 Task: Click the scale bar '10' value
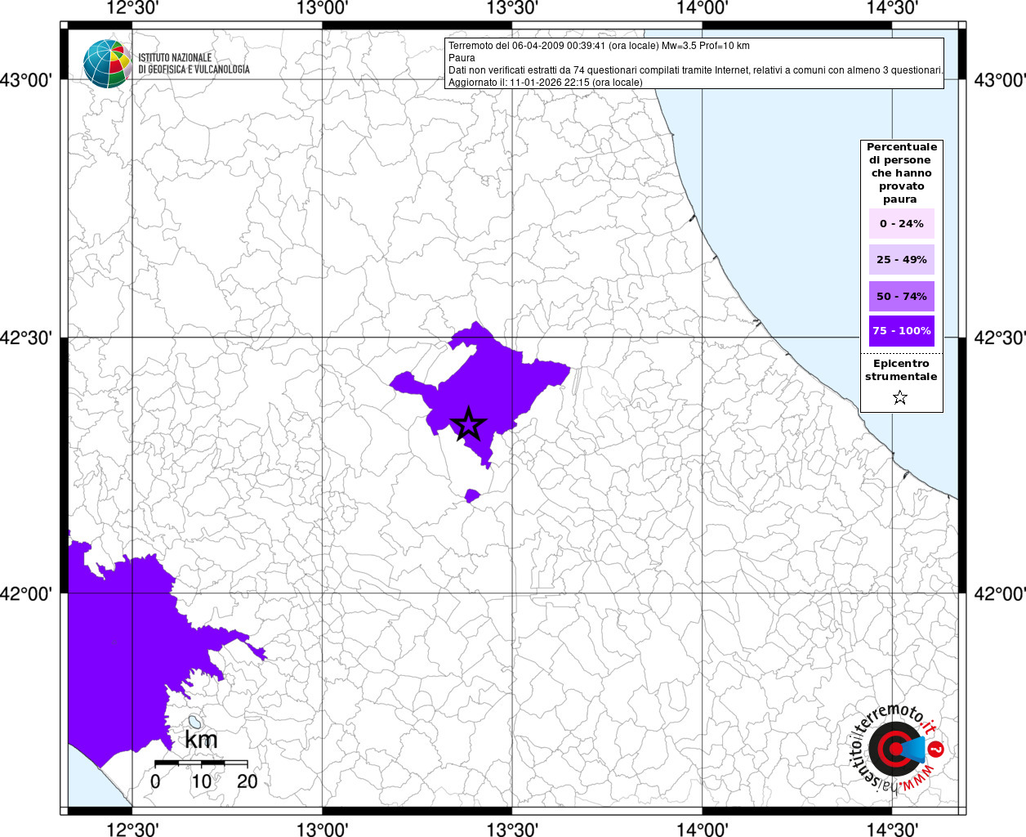coord(201,781)
